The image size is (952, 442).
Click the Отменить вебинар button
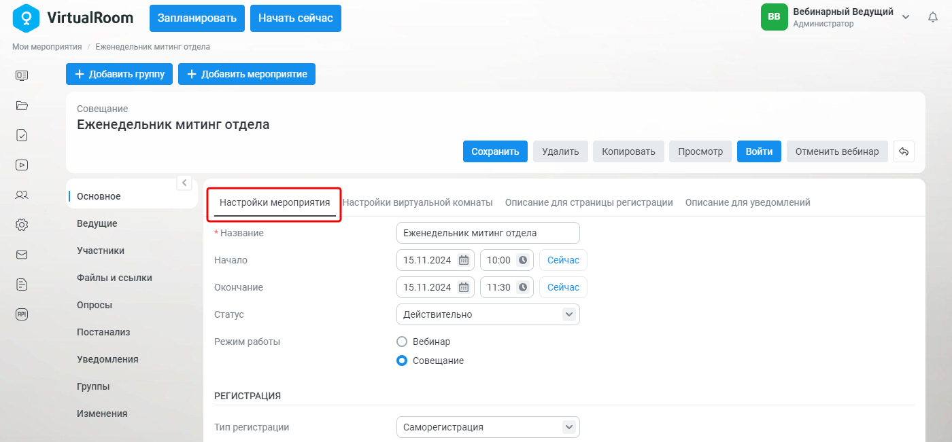pos(837,151)
